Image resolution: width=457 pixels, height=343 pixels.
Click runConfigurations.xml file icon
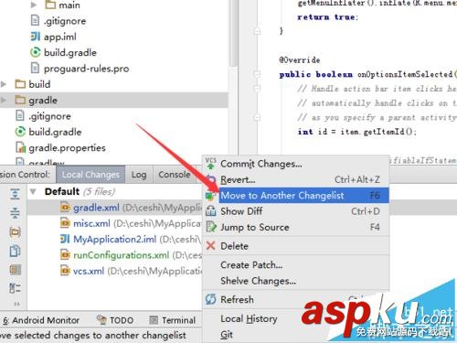click(x=65, y=255)
